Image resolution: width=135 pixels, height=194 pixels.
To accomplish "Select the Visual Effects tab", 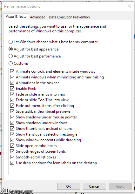I will coord(16,17).
